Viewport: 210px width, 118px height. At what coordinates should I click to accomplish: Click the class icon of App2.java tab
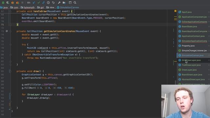pyautogui.click(x=180, y=12)
